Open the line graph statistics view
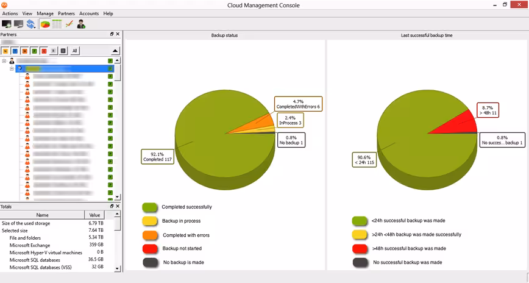 (x=69, y=24)
